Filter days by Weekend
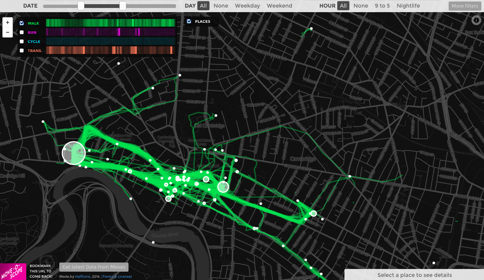The image size is (484, 280). [x=279, y=6]
